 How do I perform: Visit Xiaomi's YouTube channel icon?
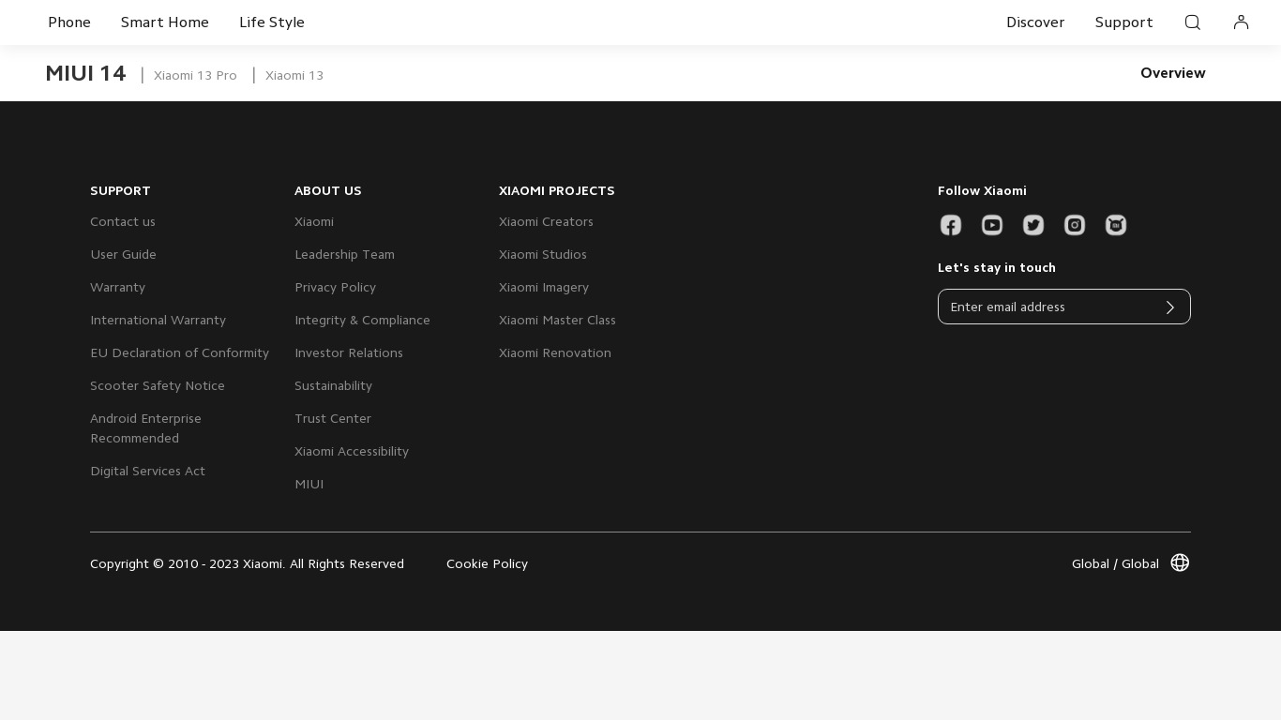(992, 225)
